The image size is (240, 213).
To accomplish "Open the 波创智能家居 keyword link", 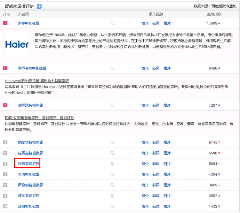I will pyautogui.click(x=28, y=195).
